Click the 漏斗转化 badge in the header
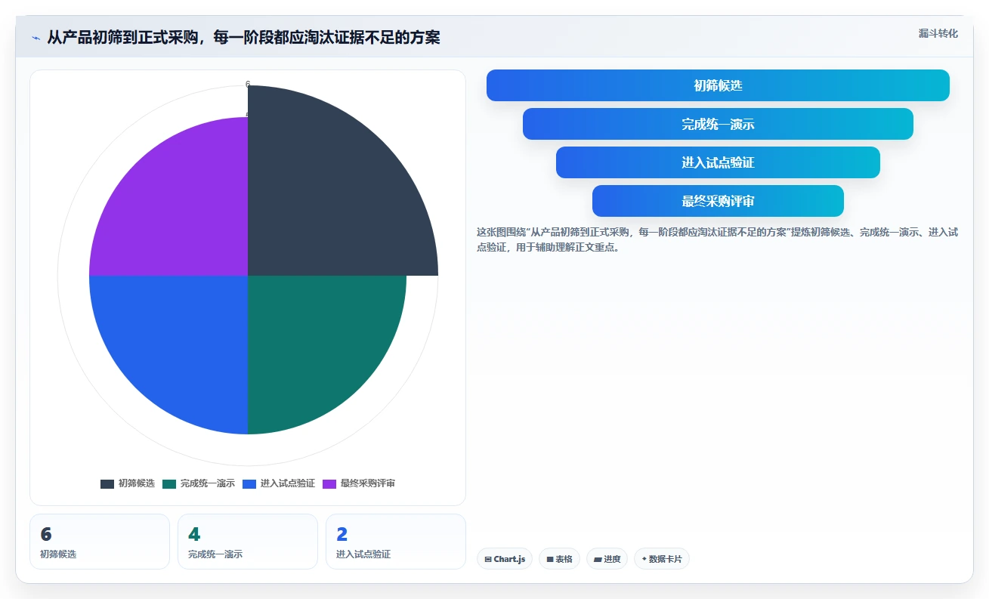The width and height of the screenshot is (989, 599). (938, 33)
